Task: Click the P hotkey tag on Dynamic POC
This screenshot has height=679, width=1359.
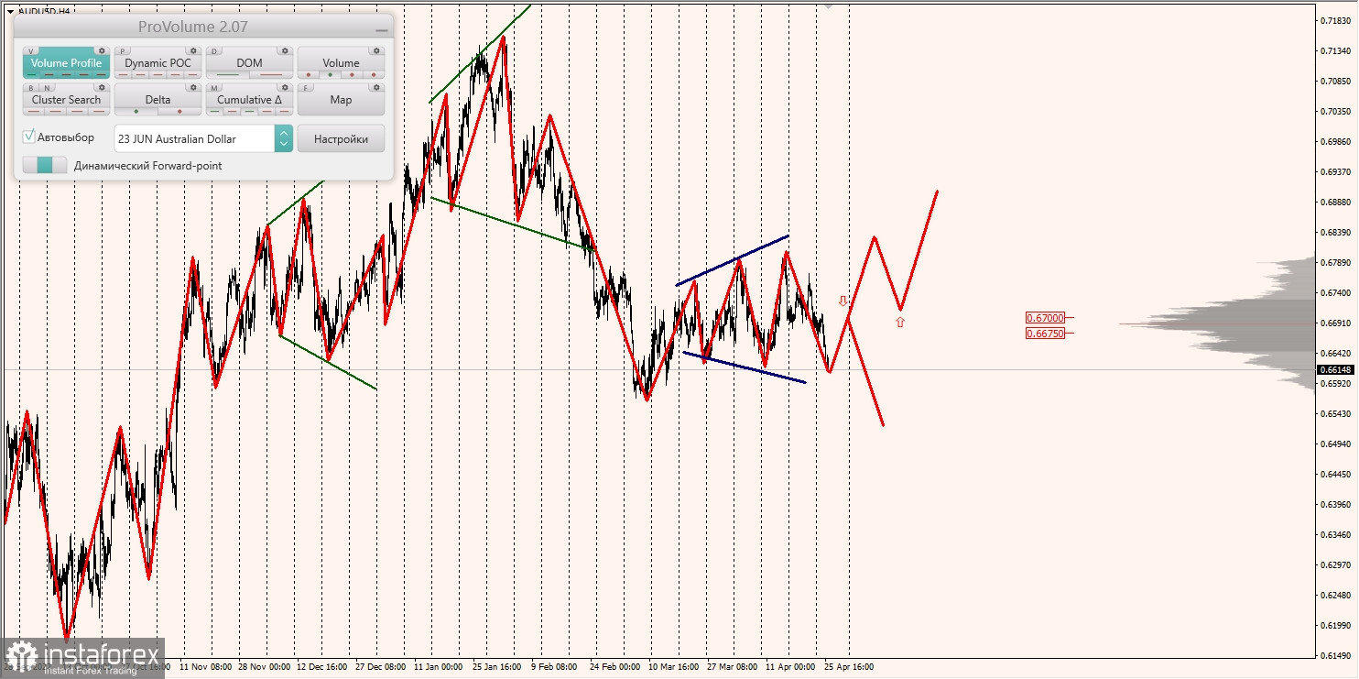Action: coord(123,51)
